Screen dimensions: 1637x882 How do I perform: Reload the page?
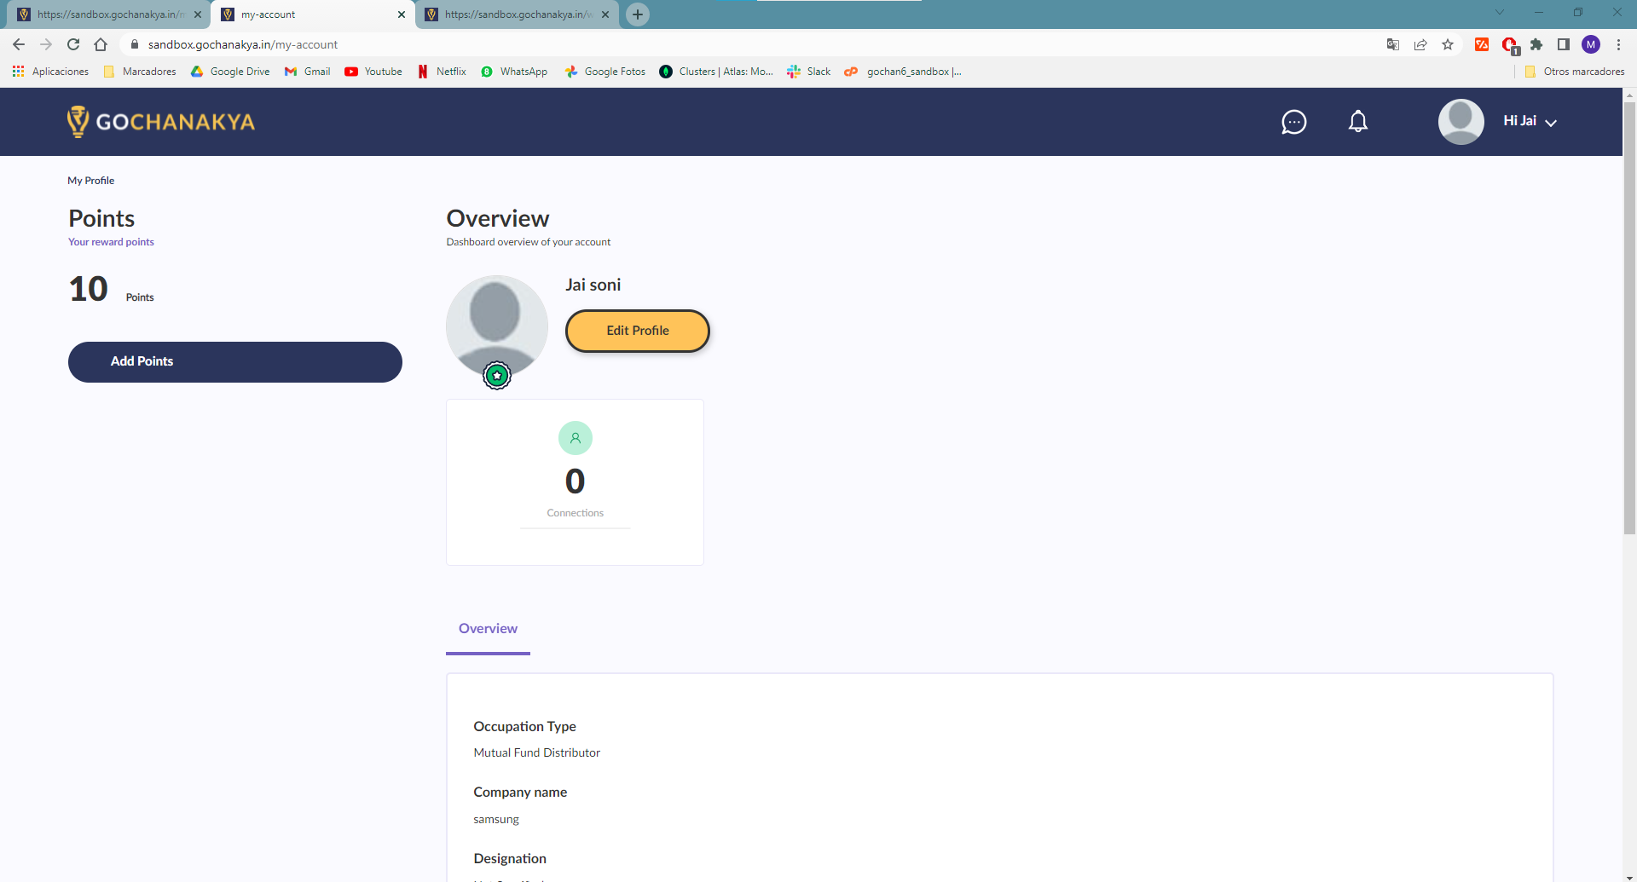click(73, 44)
